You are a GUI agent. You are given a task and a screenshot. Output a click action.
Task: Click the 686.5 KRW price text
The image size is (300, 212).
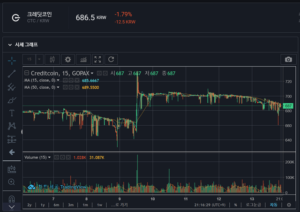coord(91,18)
